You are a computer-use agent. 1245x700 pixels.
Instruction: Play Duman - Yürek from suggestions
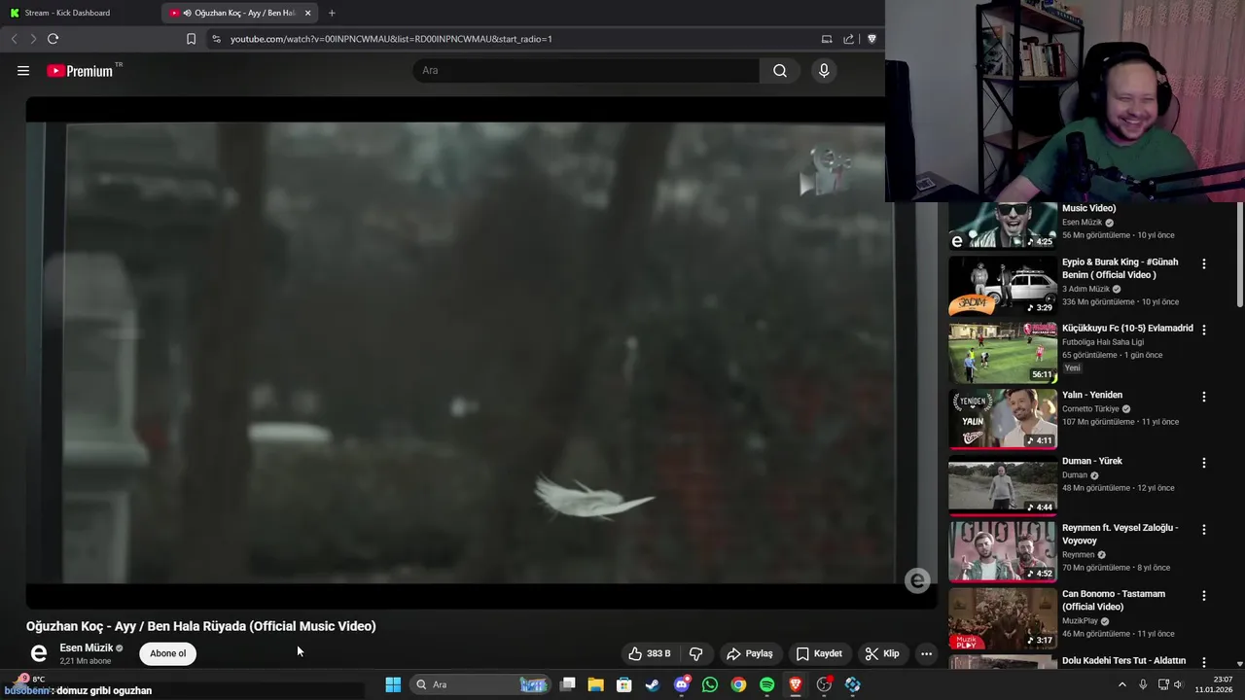coord(1003,485)
